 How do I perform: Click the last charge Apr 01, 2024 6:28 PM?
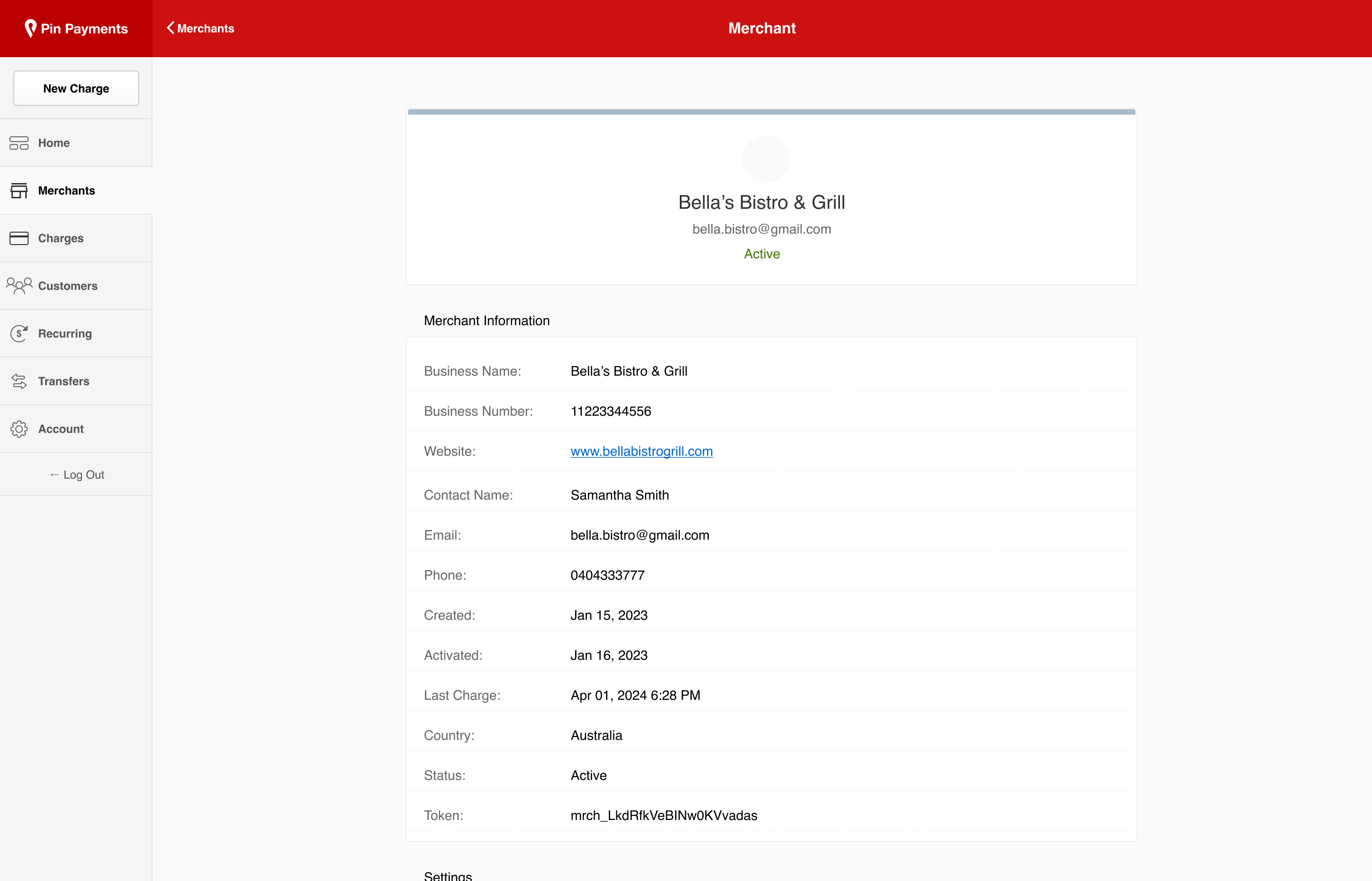(x=635, y=695)
